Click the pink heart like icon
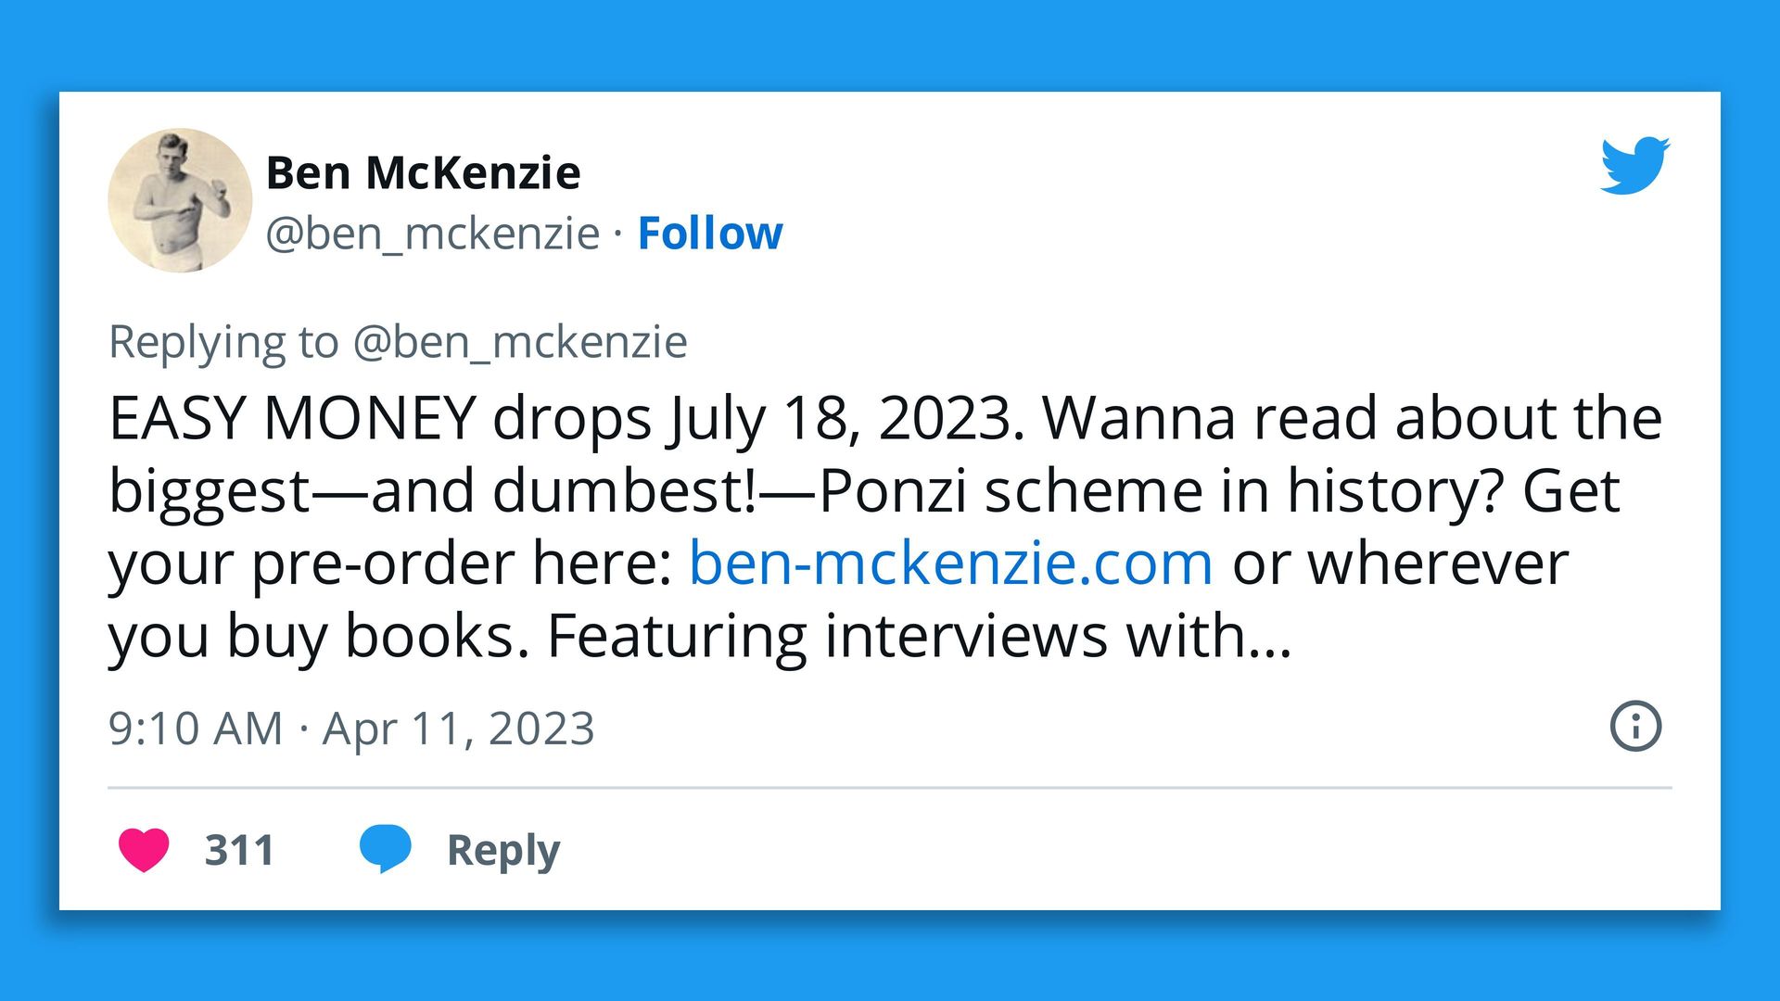The height and width of the screenshot is (1001, 1780). [144, 849]
